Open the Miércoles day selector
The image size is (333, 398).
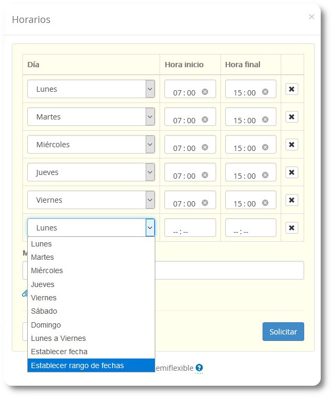coord(91,145)
